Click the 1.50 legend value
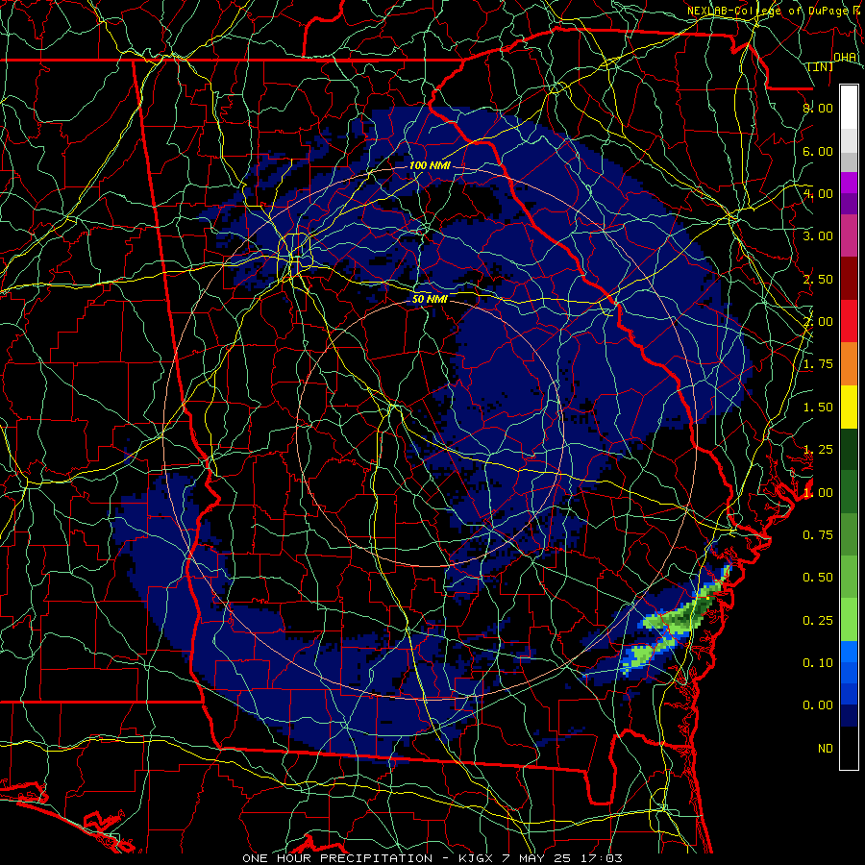This screenshot has width=865, height=865. point(818,408)
